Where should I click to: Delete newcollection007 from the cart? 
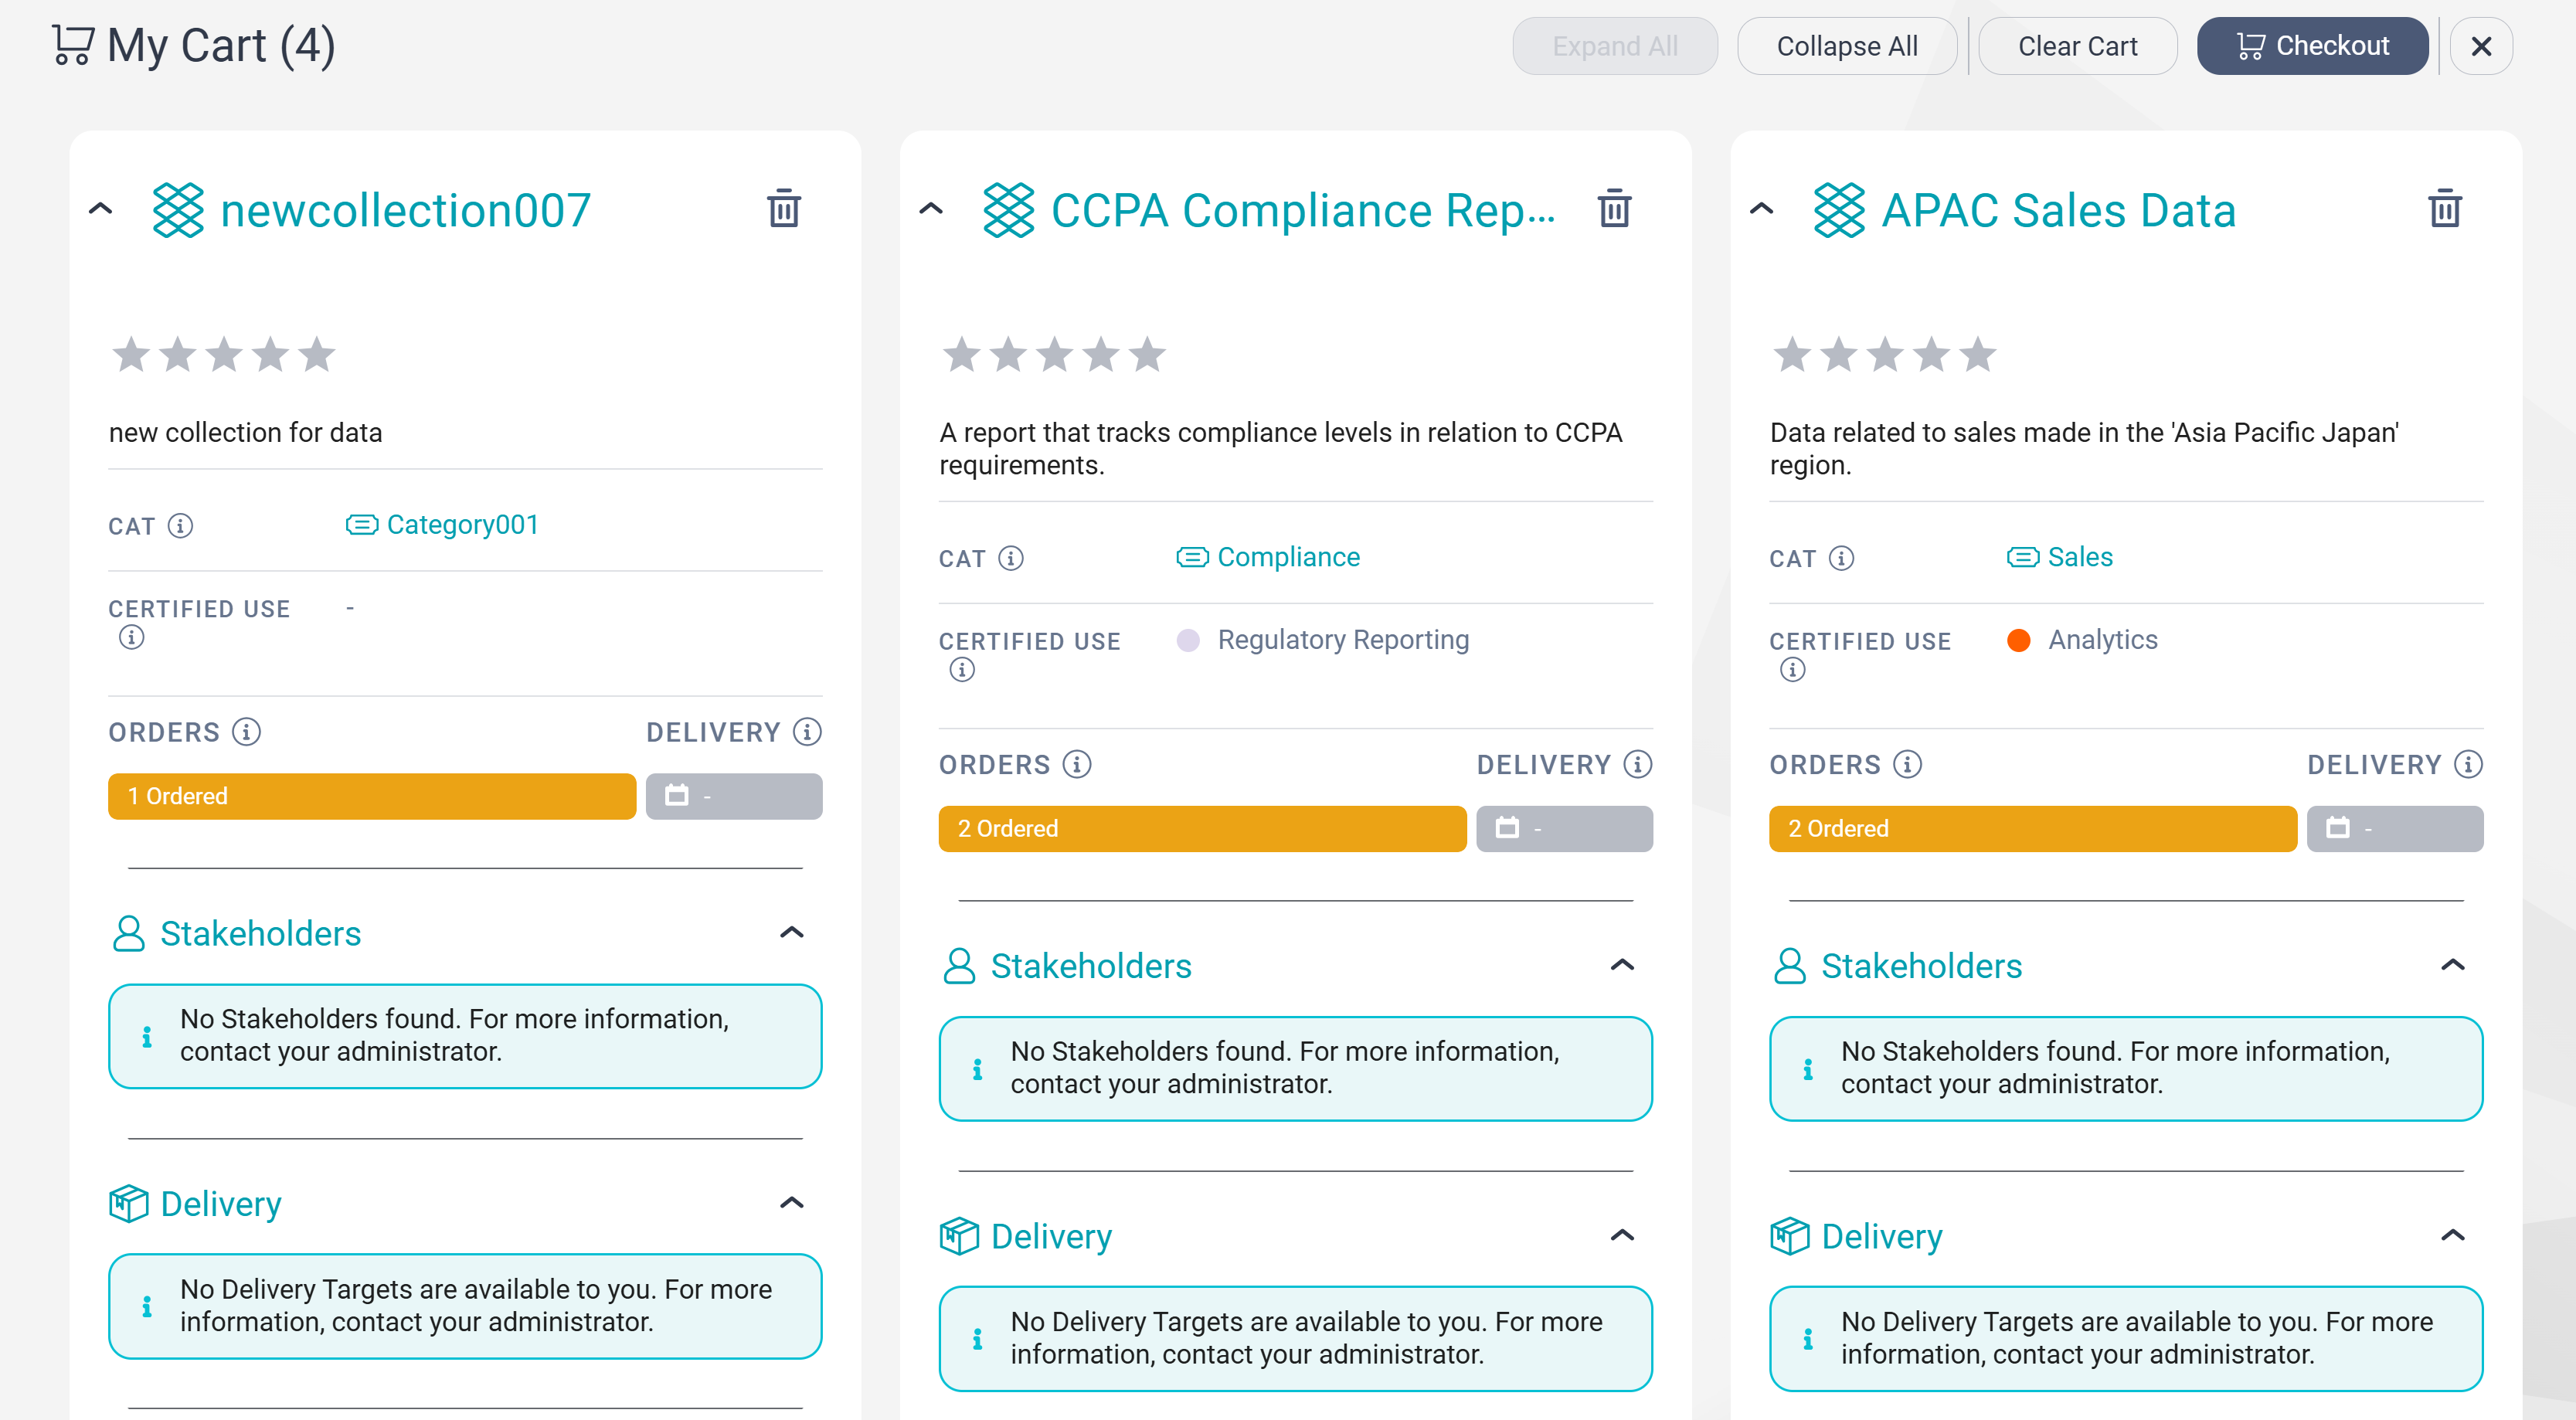[784, 209]
